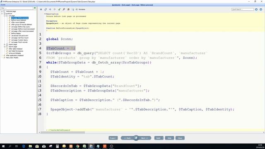Click code line 'global $conn;'

click(x=60, y=39)
